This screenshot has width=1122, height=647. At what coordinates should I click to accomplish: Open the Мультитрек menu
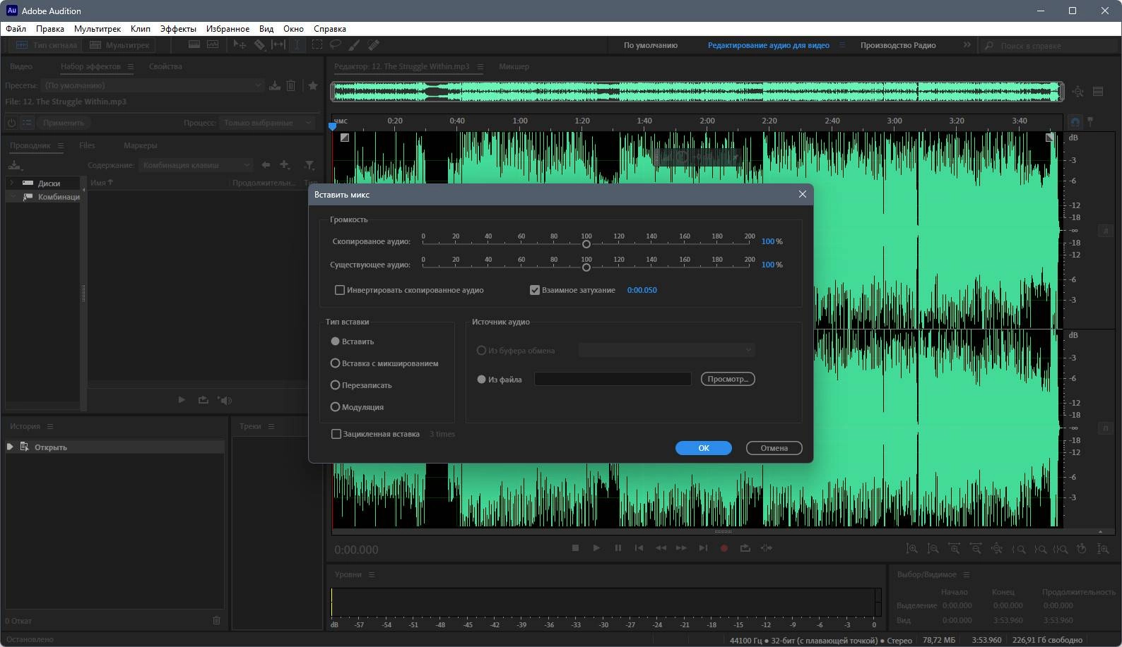(x=98, y=29)
